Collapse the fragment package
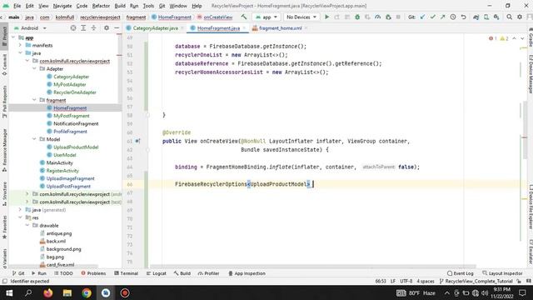This screenshot has height=300, width=533. click(x=34, y=100)
